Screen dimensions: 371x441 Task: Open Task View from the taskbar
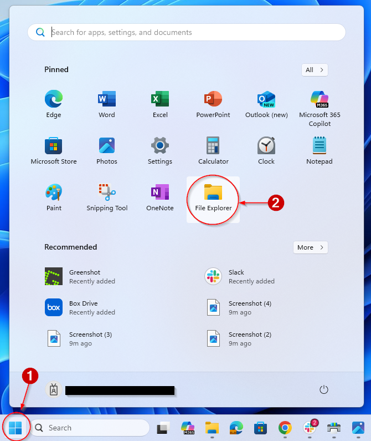coord(163,428)
